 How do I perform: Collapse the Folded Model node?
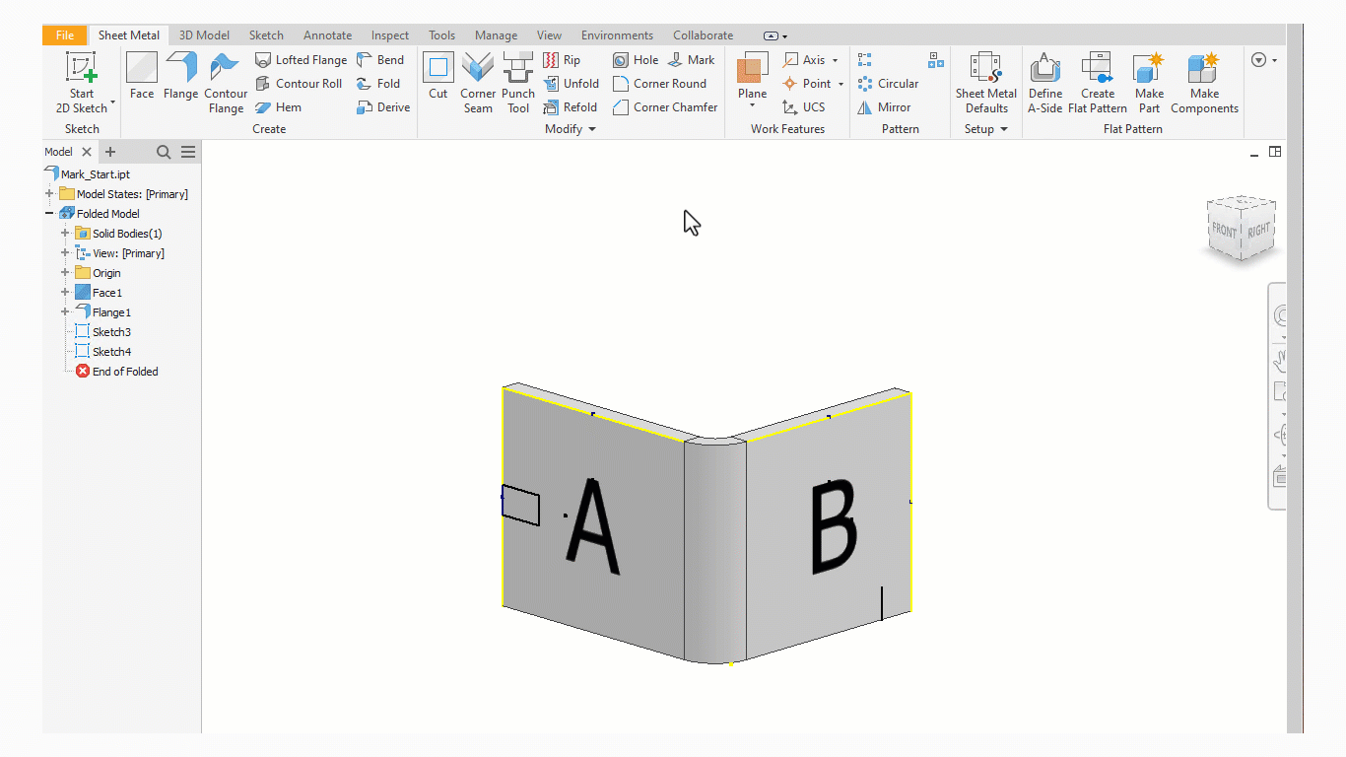pyautogui.click(x=49, y=214)
